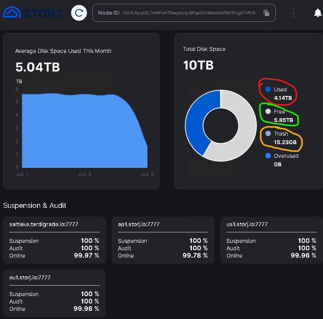Select the saltlake.tardigrade.io:7777 satellite card
323x319 pixels.
pyautogui.click(x=54, y=240)
